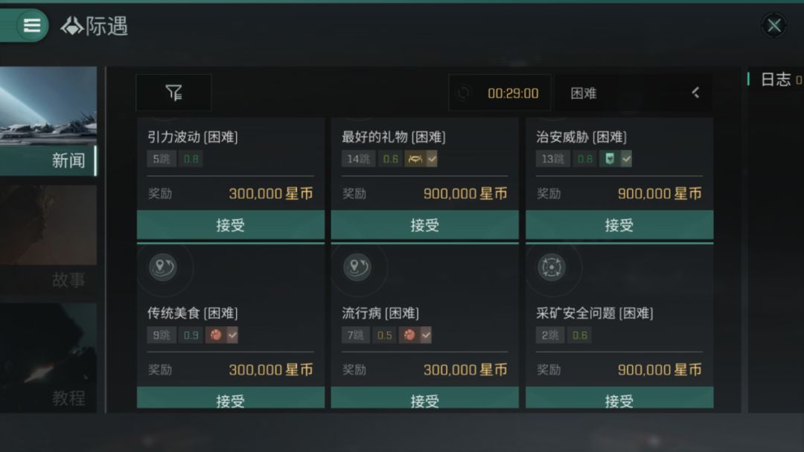Click the faction icon on 最好的礼物

pyautogui.click(x=414, y=158)
